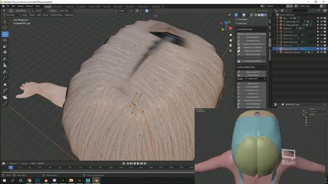Open the Control Points menu
Screen dimensions: 328x184
56,15
